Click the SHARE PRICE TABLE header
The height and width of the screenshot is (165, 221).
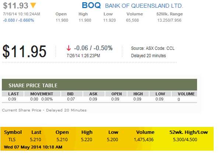point(99,85)
